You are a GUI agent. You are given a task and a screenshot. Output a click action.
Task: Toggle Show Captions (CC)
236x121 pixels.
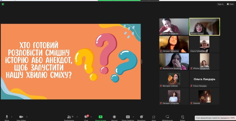[128, 118]
